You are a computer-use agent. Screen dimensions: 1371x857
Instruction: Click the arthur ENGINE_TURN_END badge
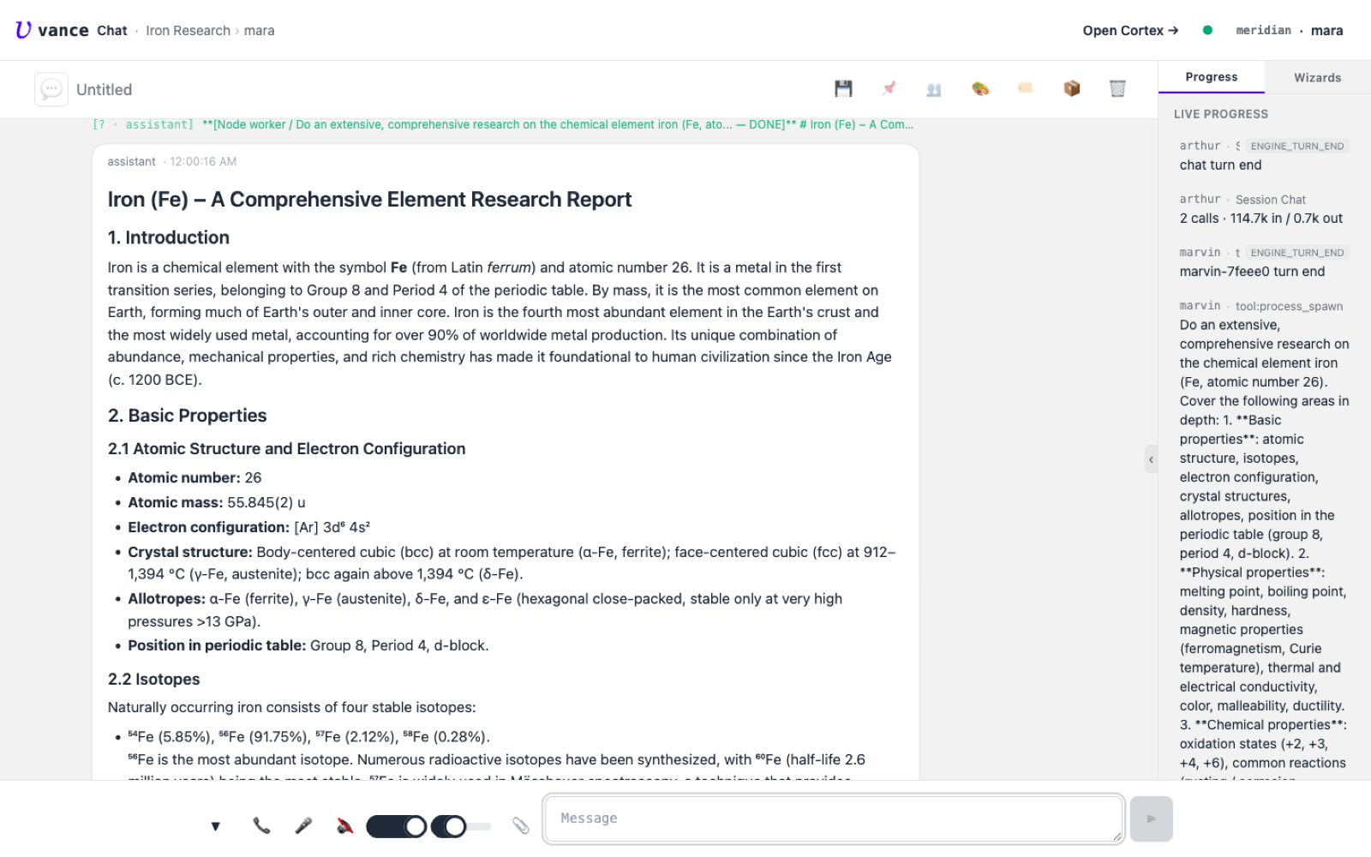[1297, 146]
